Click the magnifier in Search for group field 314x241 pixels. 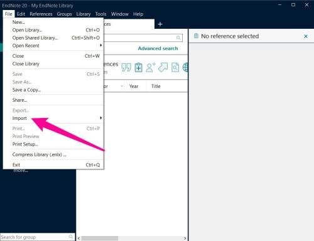click(71, 237)
